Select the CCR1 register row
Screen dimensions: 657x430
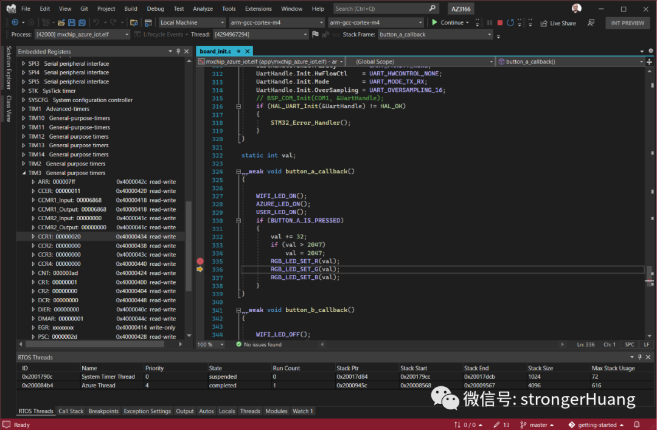(x=100, y=237)
